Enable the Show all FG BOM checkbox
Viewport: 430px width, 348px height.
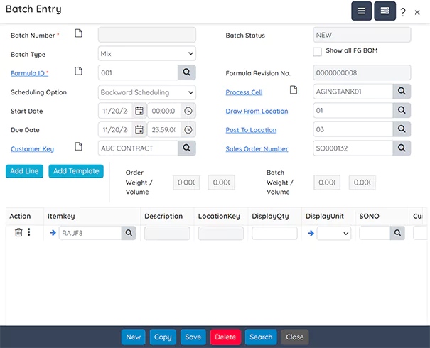pyautogui.click(x=318, y=51)
